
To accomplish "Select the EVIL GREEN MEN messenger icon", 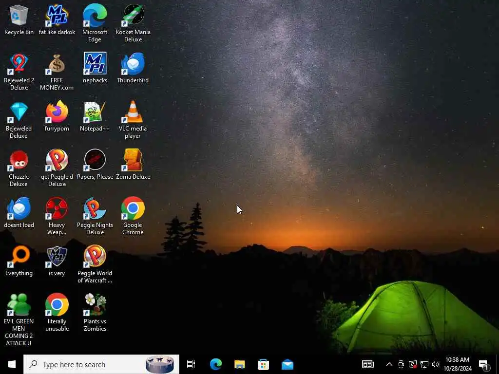I will [19, 305].
